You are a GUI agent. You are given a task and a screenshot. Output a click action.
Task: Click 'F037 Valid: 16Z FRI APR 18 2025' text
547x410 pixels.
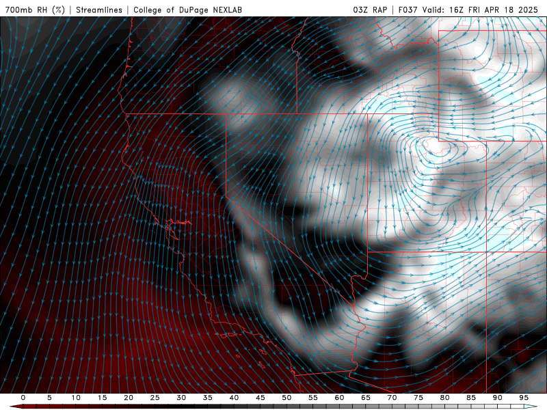[468, 10]
